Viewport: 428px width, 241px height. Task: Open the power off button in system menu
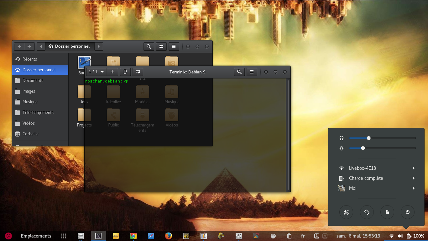(407, 212)
